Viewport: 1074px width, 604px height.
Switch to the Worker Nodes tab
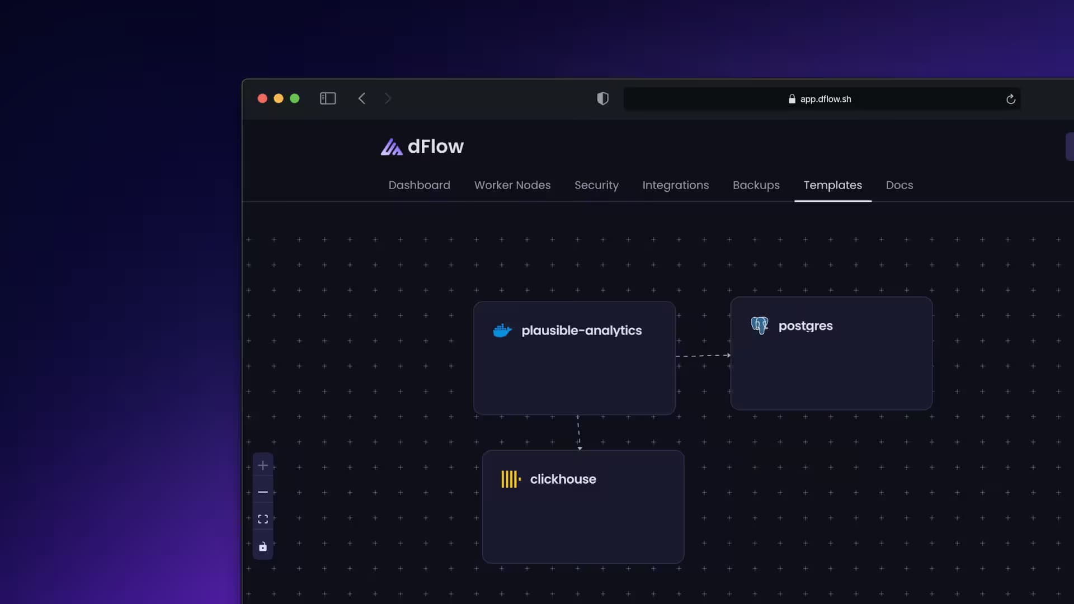pyautogui.click(x=512, y=185)
